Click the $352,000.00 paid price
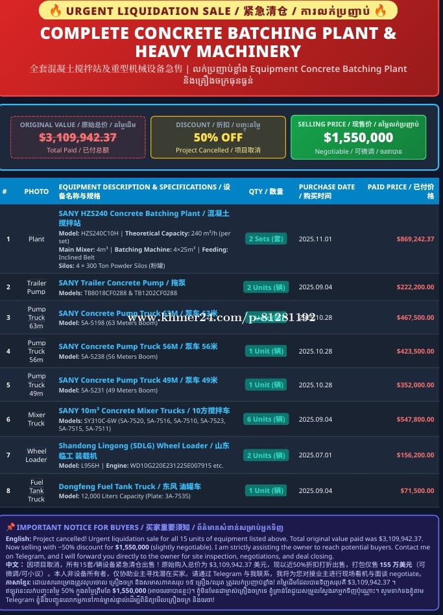Image resolution: width=443 pixels, height=615 pixels. pos(415,385)
